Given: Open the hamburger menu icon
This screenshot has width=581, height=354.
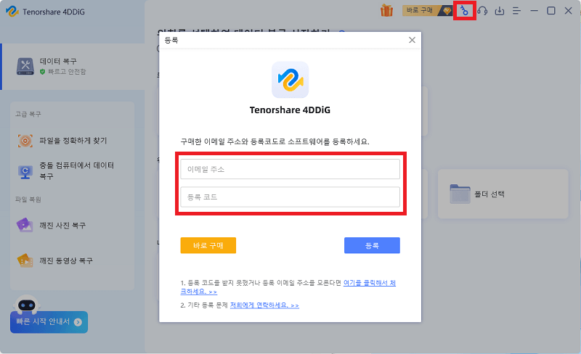Looking at the screenshot, I should [x=516, y=11].
